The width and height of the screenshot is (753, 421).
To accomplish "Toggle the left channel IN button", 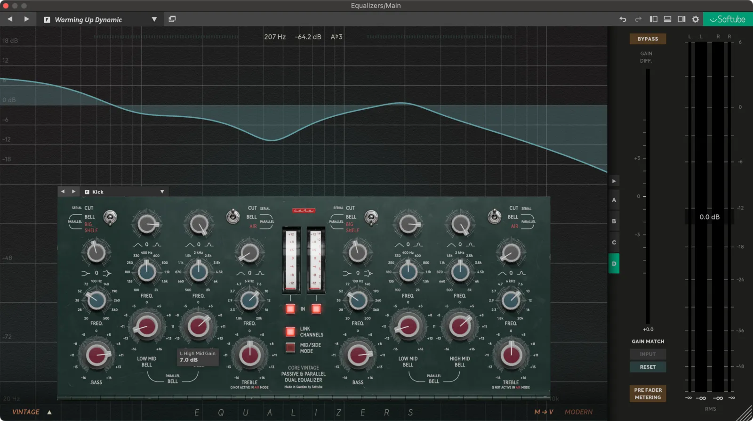I will 290,309.
